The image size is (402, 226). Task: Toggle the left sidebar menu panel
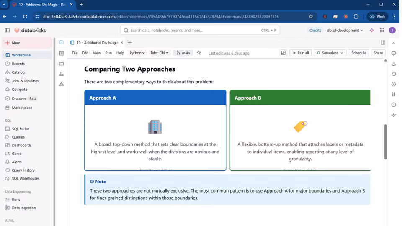pos(7,31)
